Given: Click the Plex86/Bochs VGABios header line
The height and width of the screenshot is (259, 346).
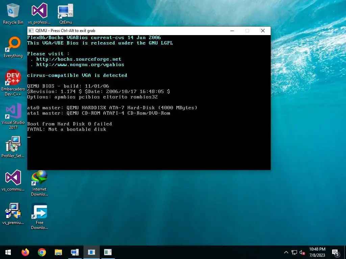Looking at the screenshot, I should (x=94, y=38).
